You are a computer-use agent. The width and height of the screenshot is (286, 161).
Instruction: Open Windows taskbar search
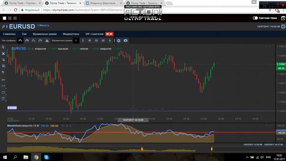point(15,157)
